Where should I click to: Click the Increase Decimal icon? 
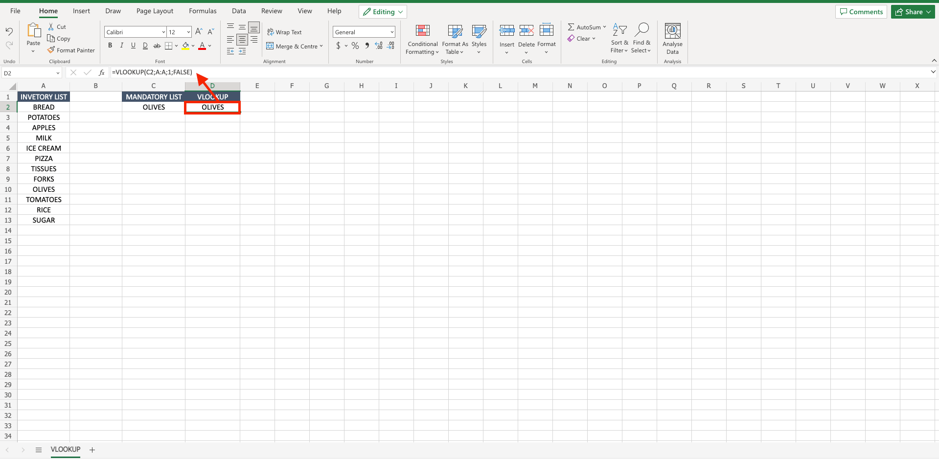click(378, 45)
